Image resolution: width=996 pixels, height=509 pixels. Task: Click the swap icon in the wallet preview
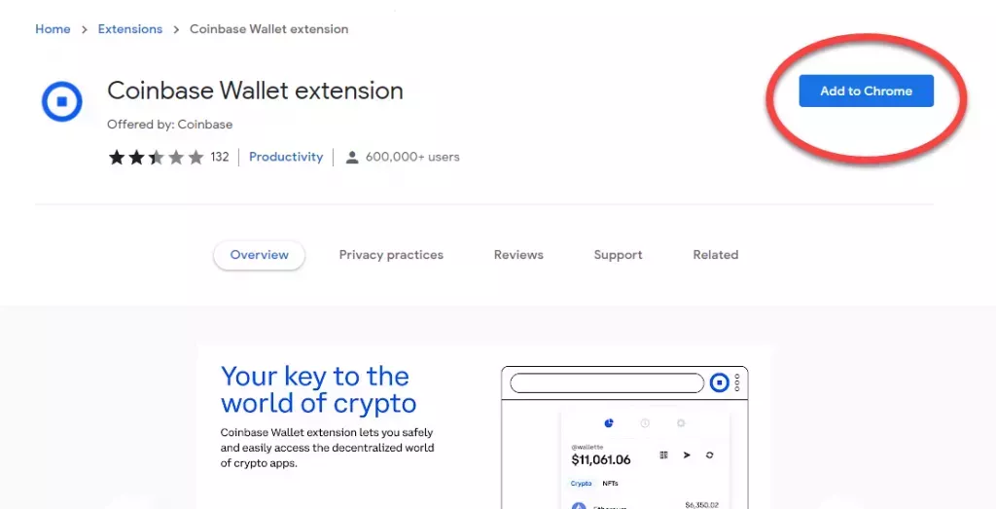709,454
